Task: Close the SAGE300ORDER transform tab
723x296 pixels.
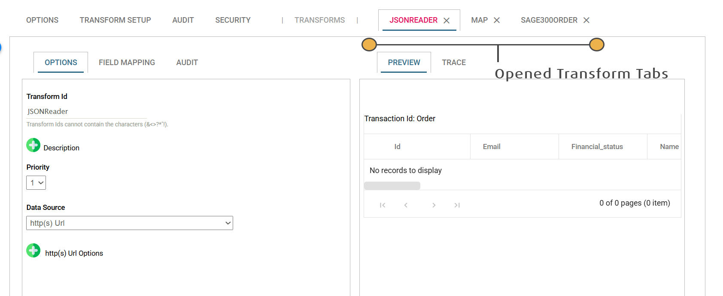Action: 586,20
